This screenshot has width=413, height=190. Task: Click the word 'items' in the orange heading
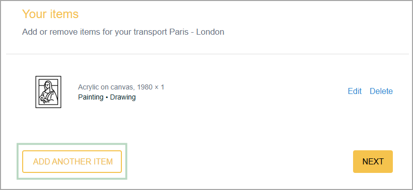[x=64, y=14]
